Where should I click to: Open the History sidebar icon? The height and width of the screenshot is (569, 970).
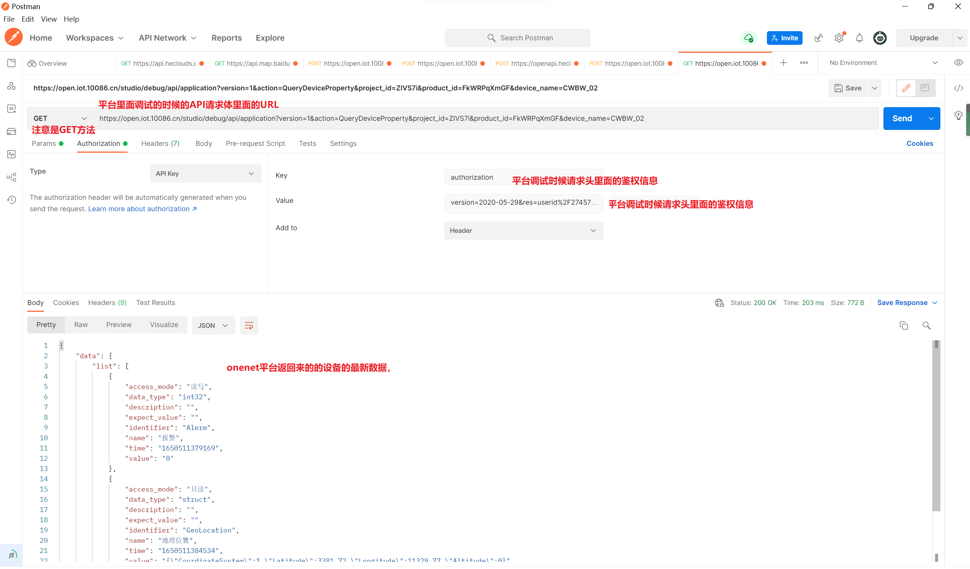point(11,200)
